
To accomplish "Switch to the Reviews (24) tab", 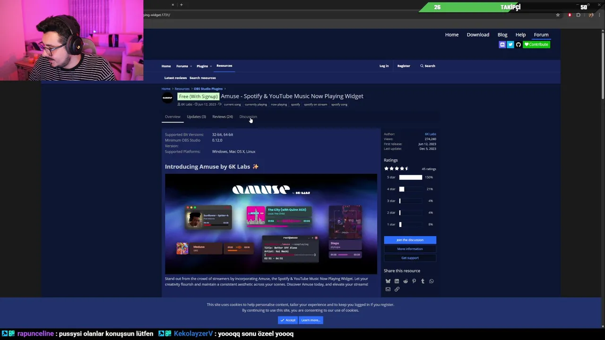I will coord(222,117).
